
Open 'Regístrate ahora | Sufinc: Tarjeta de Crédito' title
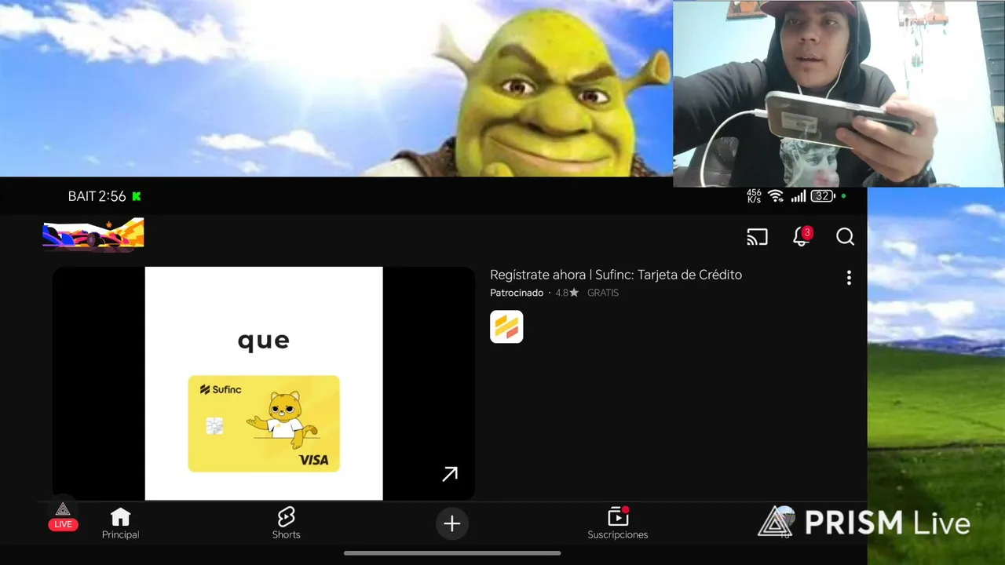click(616, 275)
